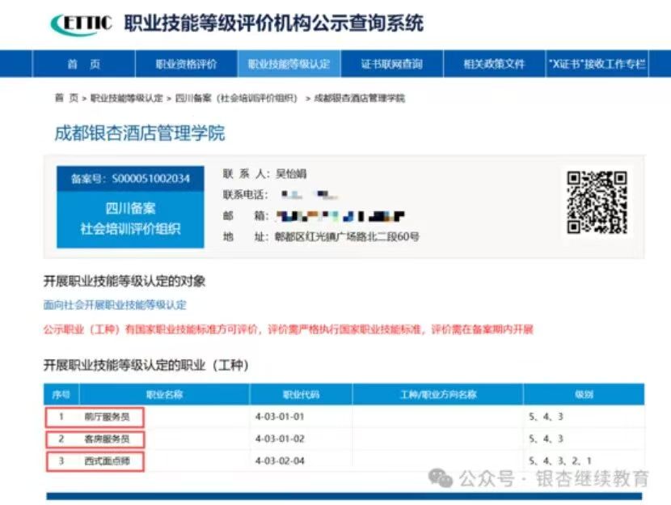Click the 客房服务员 row name
The height and width of the screenshot is (505, 671).
point(107,439)
